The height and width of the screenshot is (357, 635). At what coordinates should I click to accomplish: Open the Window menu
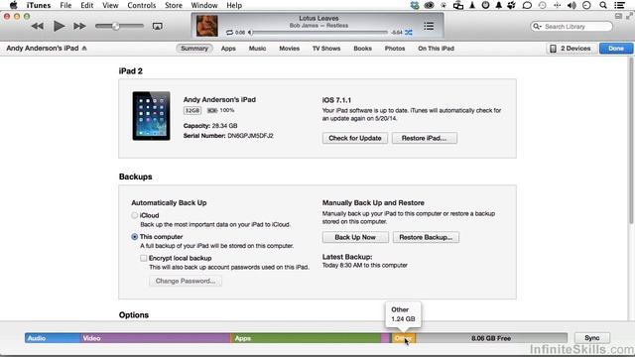204,5
